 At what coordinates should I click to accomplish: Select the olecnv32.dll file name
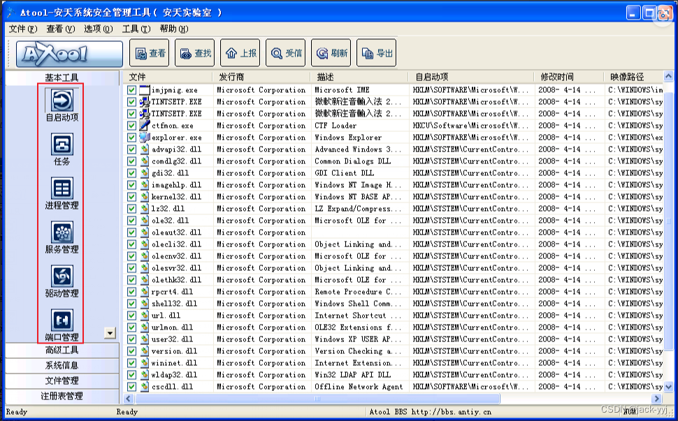[176, 256]
